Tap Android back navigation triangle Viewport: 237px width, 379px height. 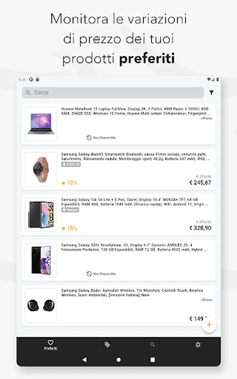point(84,360)
